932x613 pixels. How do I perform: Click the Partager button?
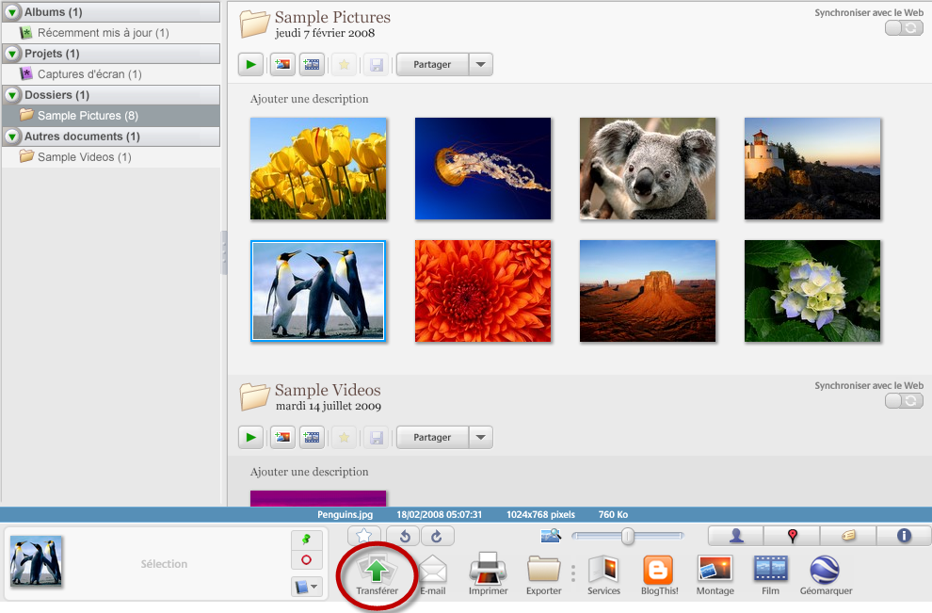(x=433, y=64)
